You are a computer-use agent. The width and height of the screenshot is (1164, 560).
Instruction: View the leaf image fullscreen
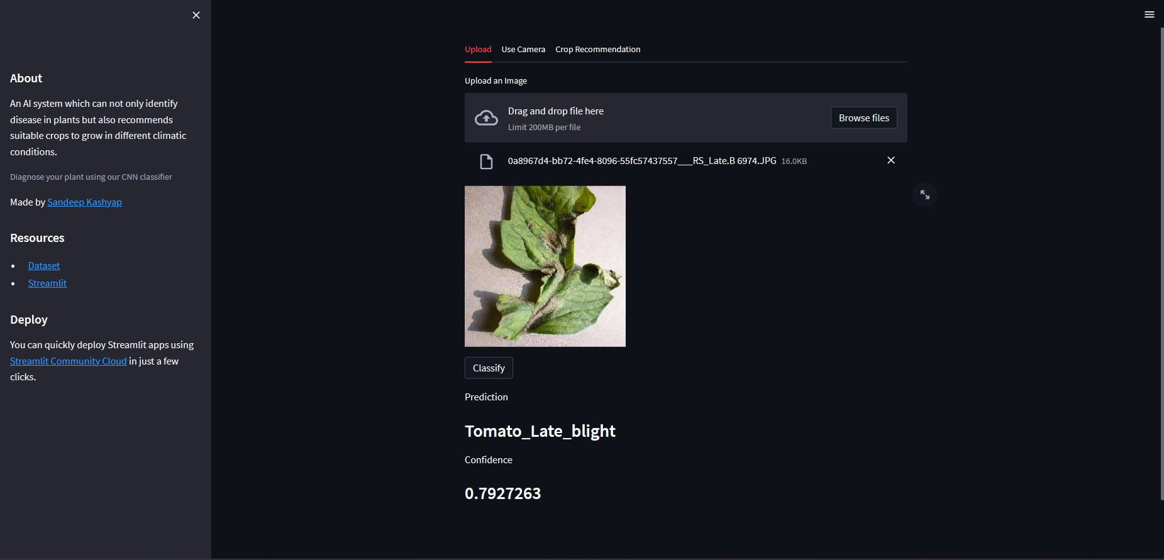click(x=925, y=195)
